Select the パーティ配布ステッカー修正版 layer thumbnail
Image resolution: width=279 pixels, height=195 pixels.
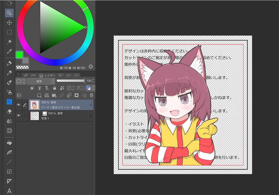(x=35, y=105)
